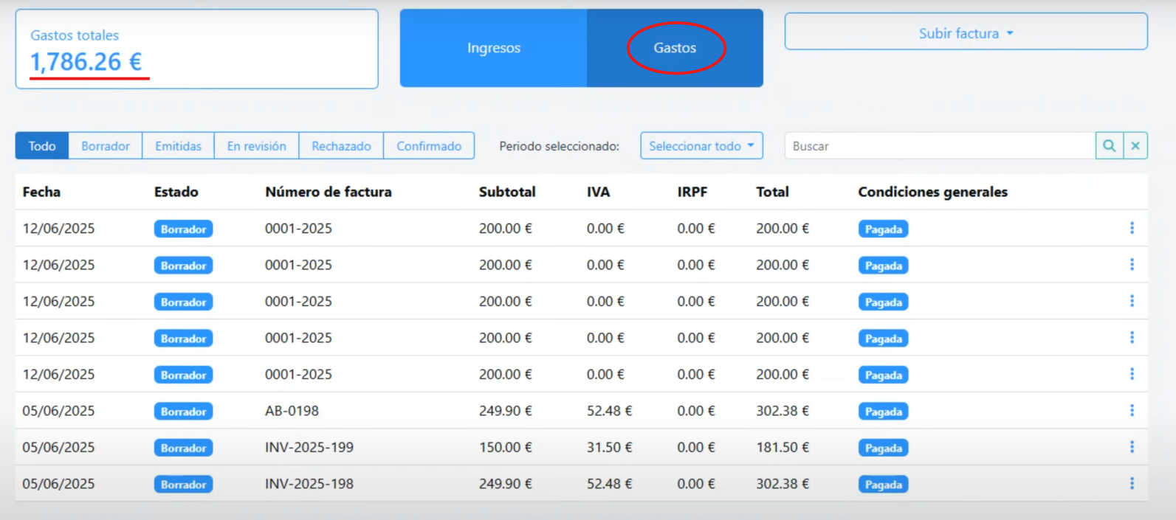Clear search with the X icon
This screenshot has width=1176, height=520.
(x=1135, y=146)
